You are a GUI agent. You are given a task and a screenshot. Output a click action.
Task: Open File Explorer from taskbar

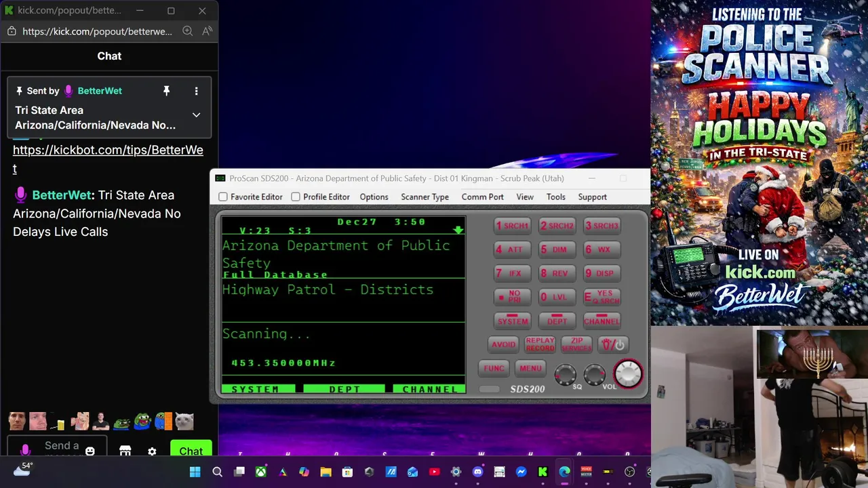[x=325, y=472]
